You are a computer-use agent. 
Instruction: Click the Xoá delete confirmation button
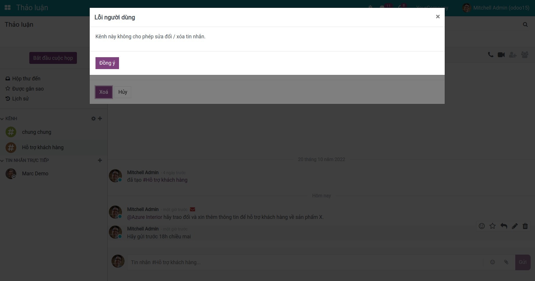[104, 92]
